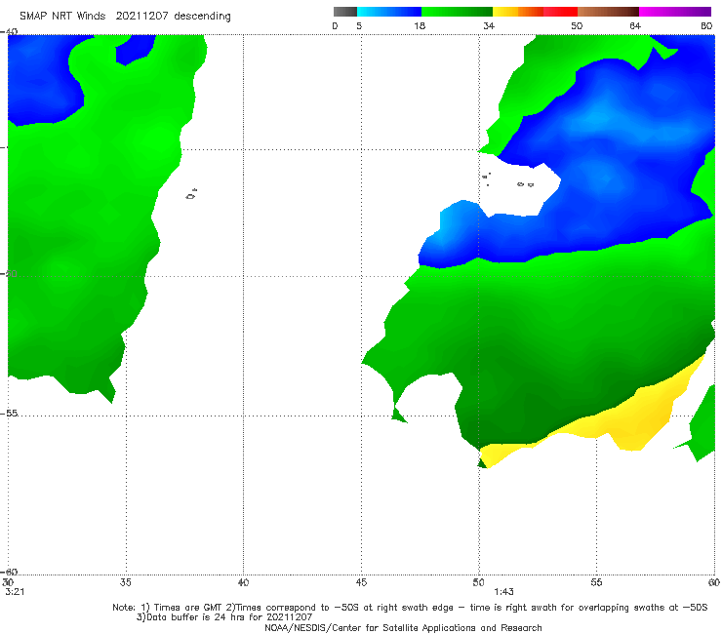Viewport: 722px width, 634px height.
Task: Click the "Times are GMT" note line
Action: coord(410,608)
